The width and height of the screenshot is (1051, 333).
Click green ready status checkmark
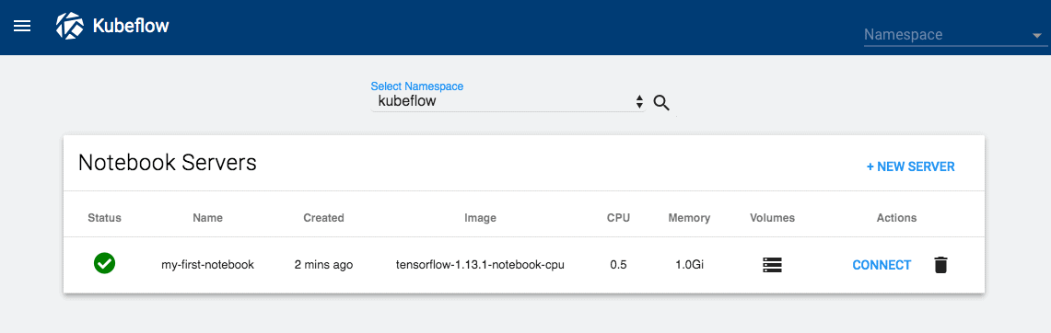[105, 264]
